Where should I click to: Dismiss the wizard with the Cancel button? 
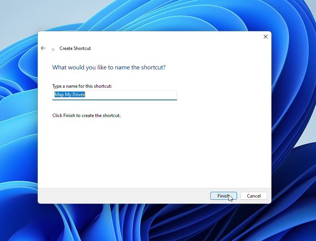click(253, 196)
